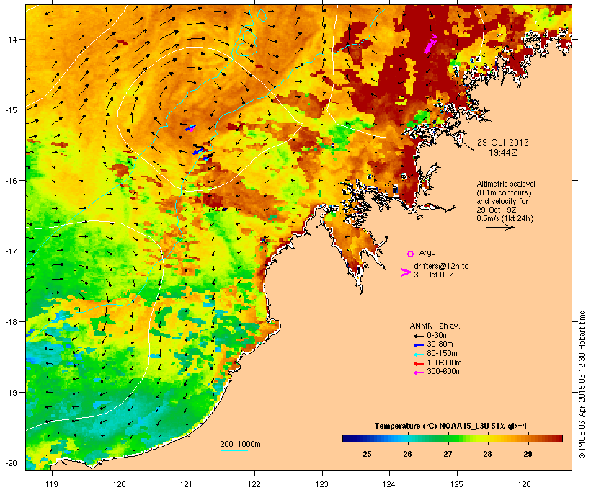Click the '0-30m' depth label

coord(437,336)
